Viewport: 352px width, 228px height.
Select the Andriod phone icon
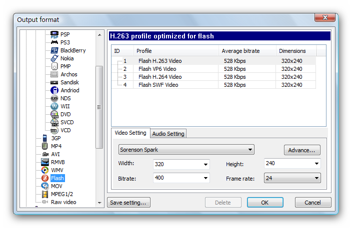[x=54, y=90]
